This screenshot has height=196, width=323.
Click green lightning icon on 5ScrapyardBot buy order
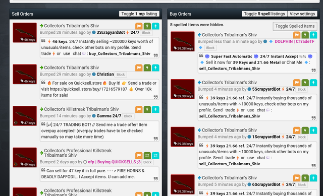click(x=305, y=83)
